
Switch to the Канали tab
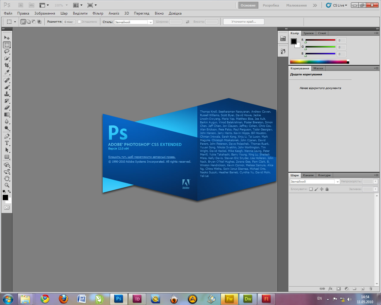point(308,175)
